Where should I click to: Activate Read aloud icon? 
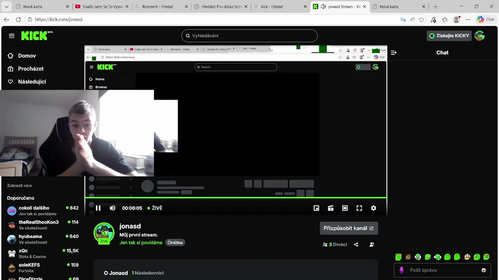(412, 19)
